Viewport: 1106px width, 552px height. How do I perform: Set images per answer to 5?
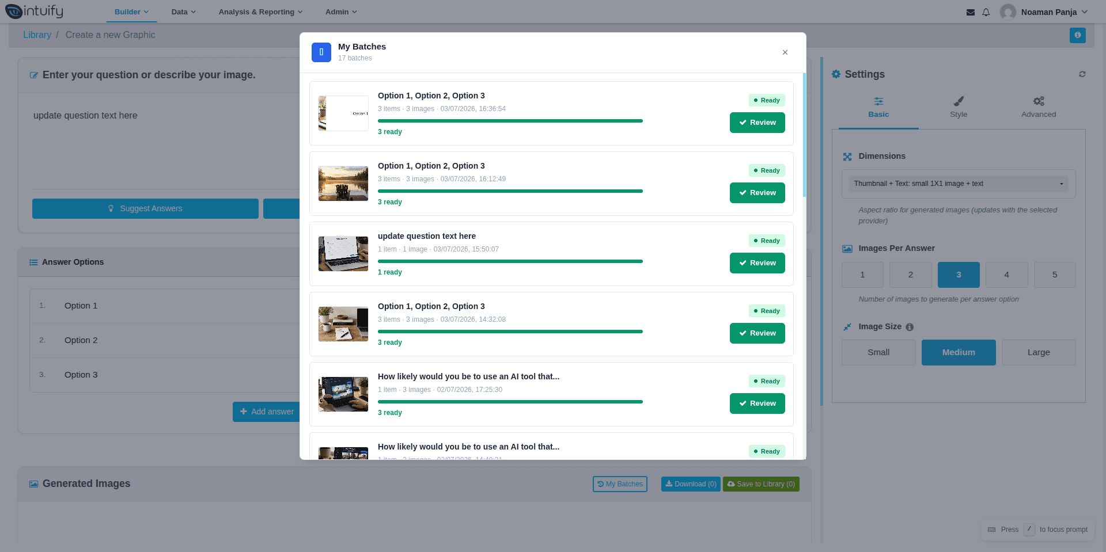pos(1055,275)
